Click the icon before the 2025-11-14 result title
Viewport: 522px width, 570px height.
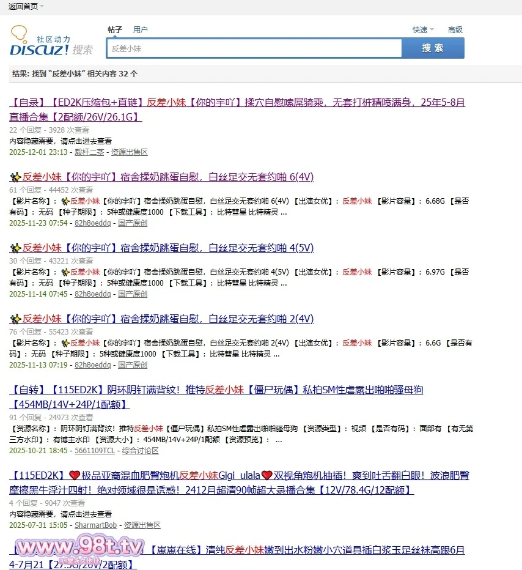point(15,248)
